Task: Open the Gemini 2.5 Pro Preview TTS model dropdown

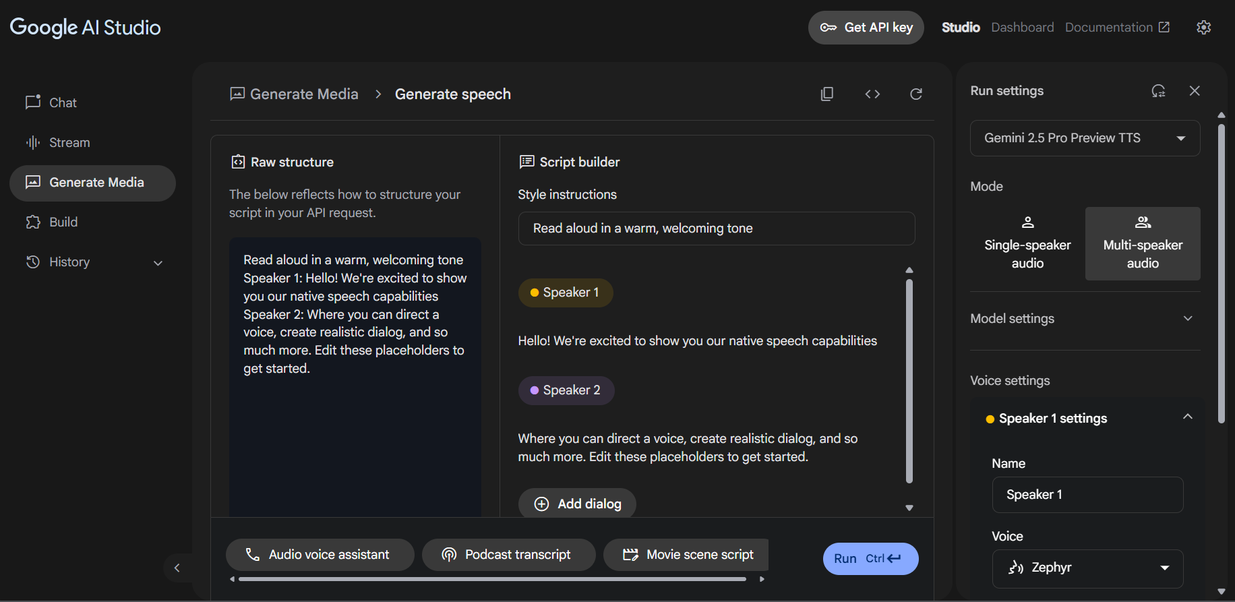Action: click(1085, 138)
